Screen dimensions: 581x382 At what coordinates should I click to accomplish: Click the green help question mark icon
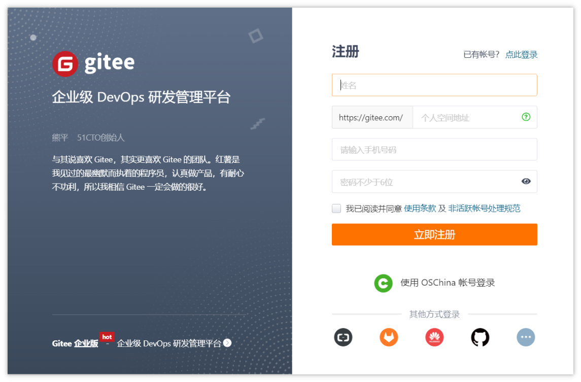(x=526, y=117)
